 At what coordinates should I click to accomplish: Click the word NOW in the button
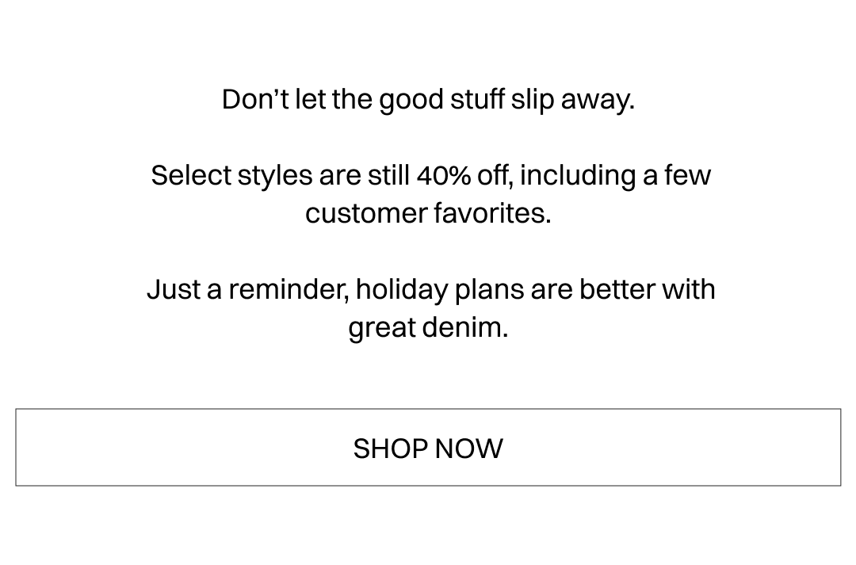(468, 449)
